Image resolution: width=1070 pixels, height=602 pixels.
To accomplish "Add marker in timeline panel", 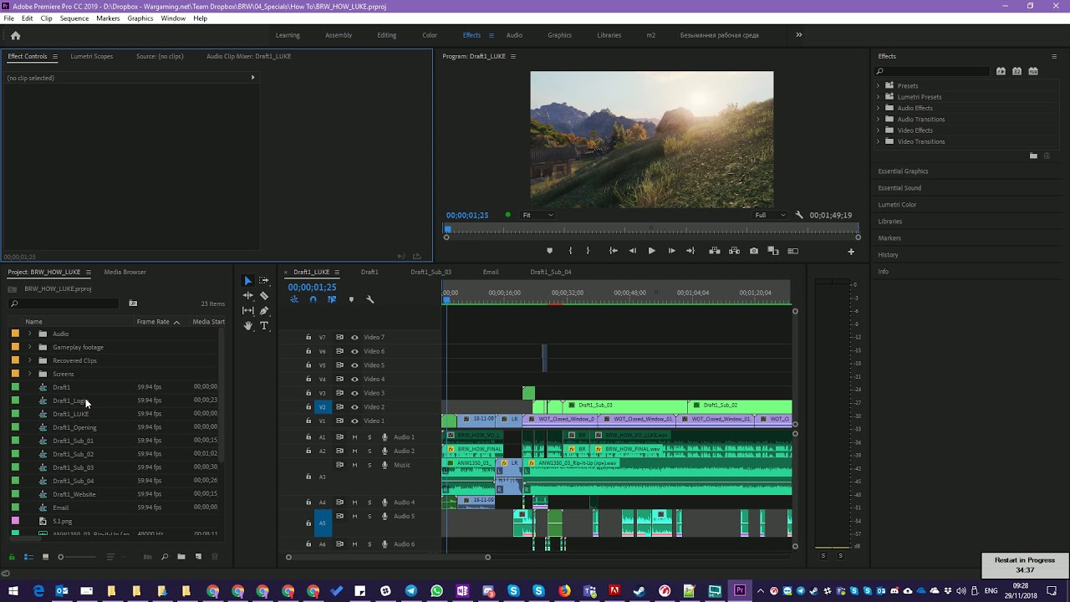I will point(351,299).
